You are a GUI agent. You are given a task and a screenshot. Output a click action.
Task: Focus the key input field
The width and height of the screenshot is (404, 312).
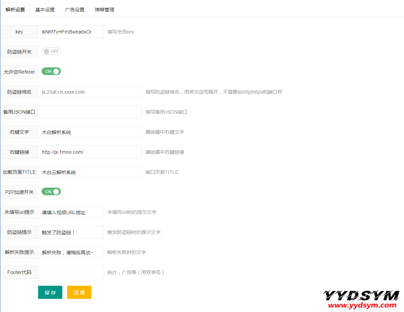(x=71, y=32)
